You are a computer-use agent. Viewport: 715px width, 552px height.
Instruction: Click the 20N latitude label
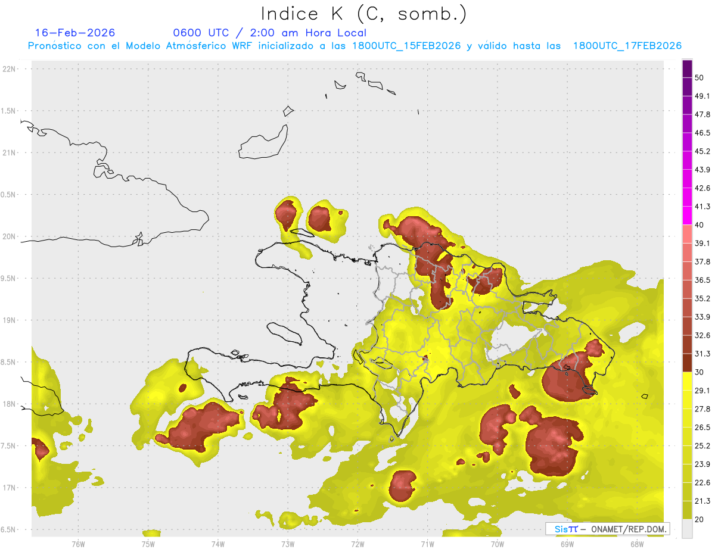(10, 236)
